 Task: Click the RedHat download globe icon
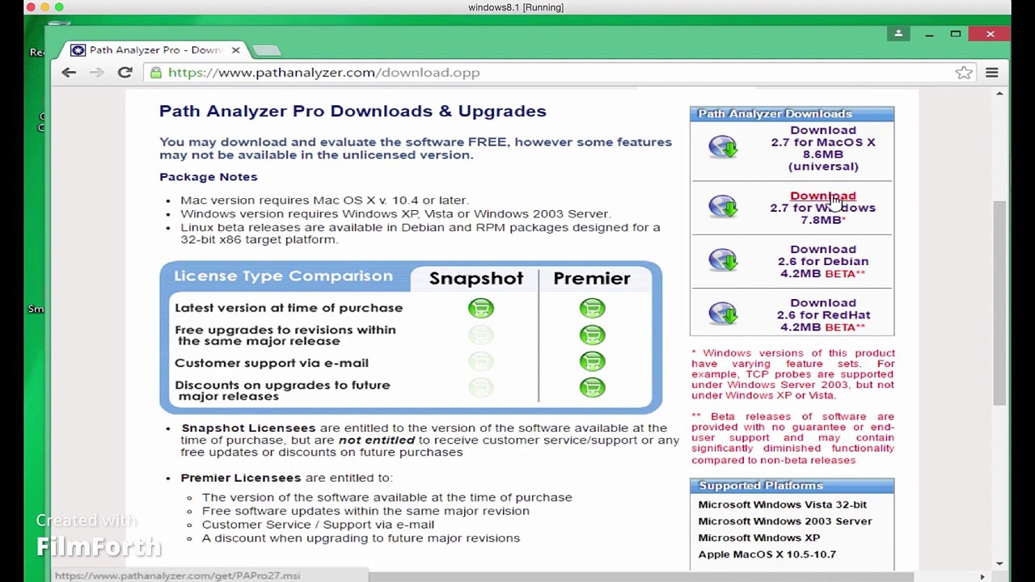tap(723, 313)
